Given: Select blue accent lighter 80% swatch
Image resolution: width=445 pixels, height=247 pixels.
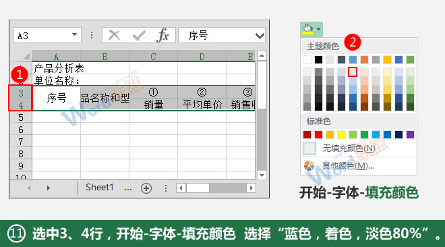Looking at the screenshot, I should [353, 72].
